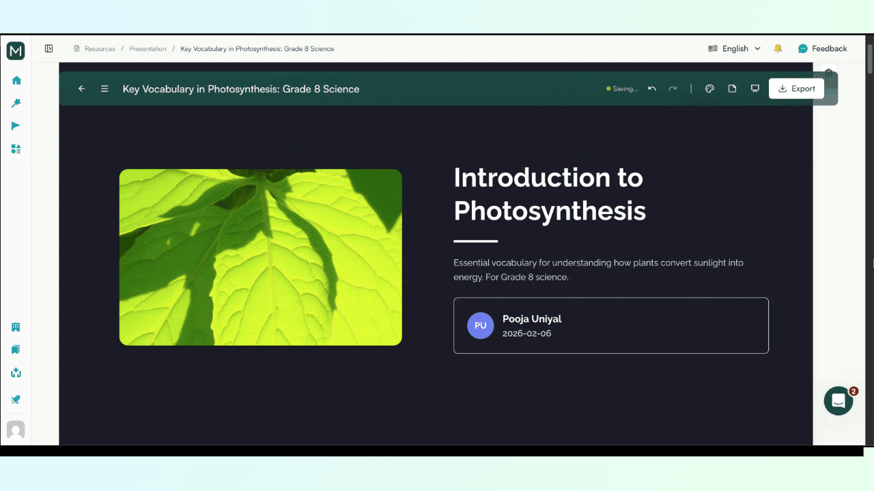The height and width of the screenshot is (491, 874).
Task: Select Presentation in the breadcrumb trail
Action: pos(147,48)
